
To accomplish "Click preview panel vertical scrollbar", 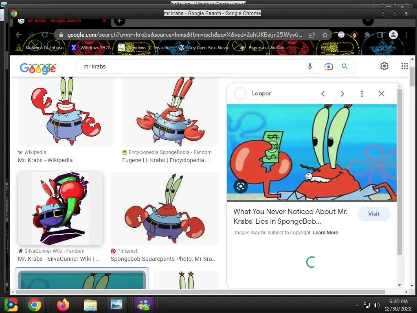I will [400, 172].
